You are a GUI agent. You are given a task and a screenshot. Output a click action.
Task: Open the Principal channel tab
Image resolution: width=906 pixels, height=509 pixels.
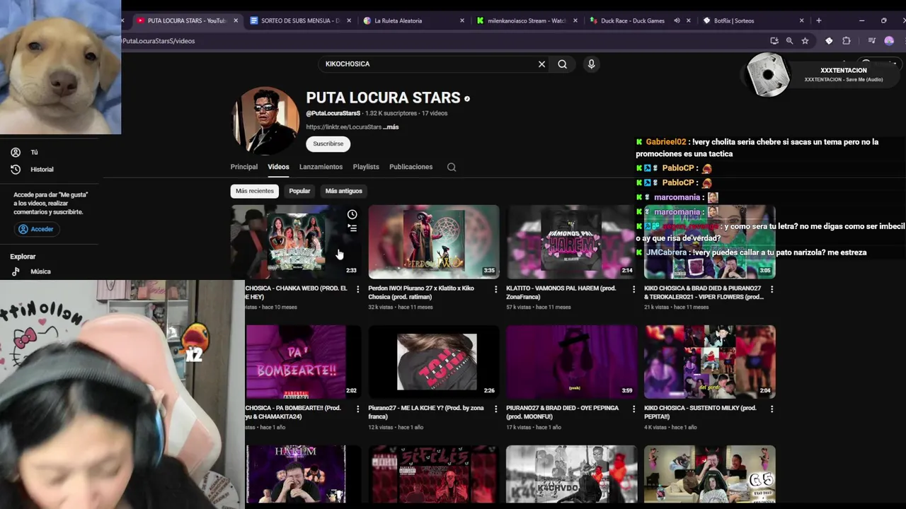(x=244, y=167)
